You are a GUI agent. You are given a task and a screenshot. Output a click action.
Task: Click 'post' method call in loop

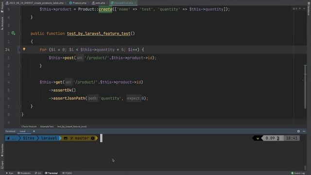pos(69,58)
